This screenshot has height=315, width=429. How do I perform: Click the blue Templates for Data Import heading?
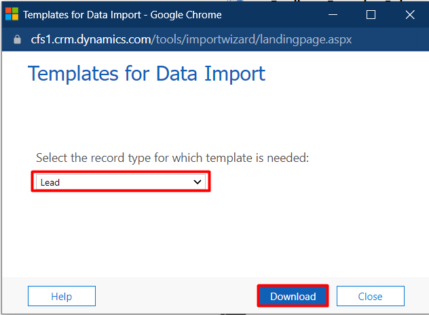146,73
